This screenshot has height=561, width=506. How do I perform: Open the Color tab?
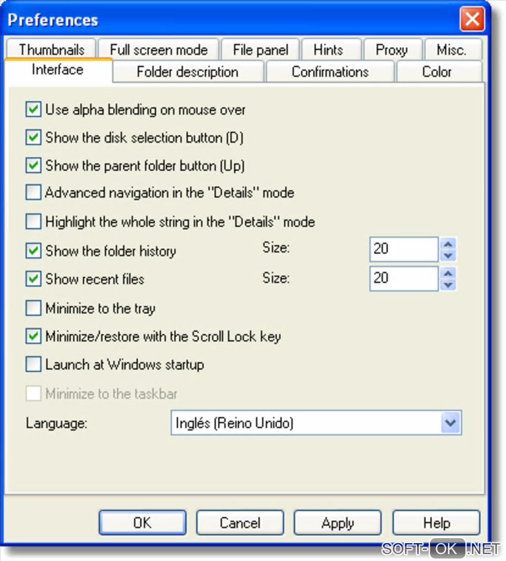point(440,71)
